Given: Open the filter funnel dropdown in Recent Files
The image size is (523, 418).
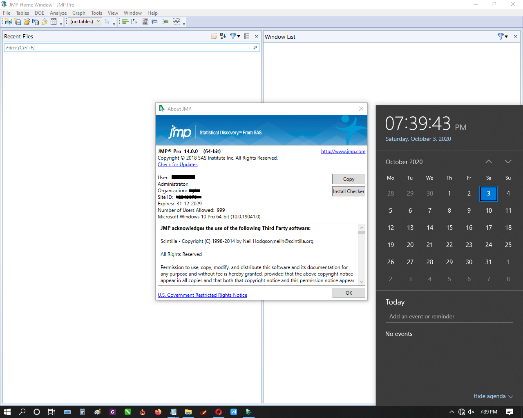Looking at the screenshot, I should coord(235,36).
